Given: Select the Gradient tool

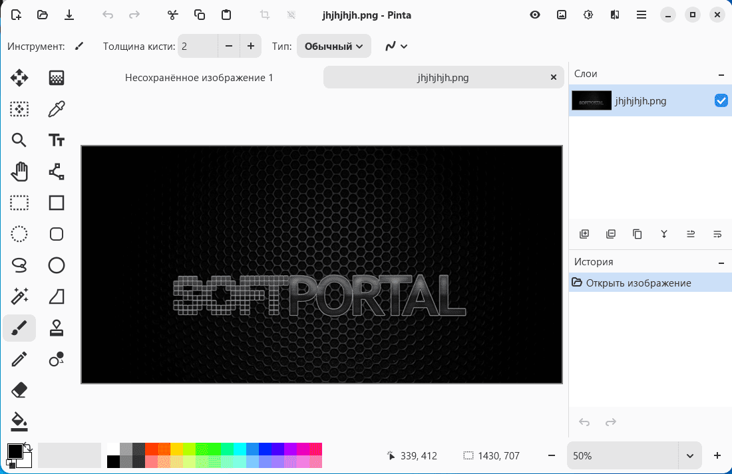Looking at the screenshot, I should 57,77.
